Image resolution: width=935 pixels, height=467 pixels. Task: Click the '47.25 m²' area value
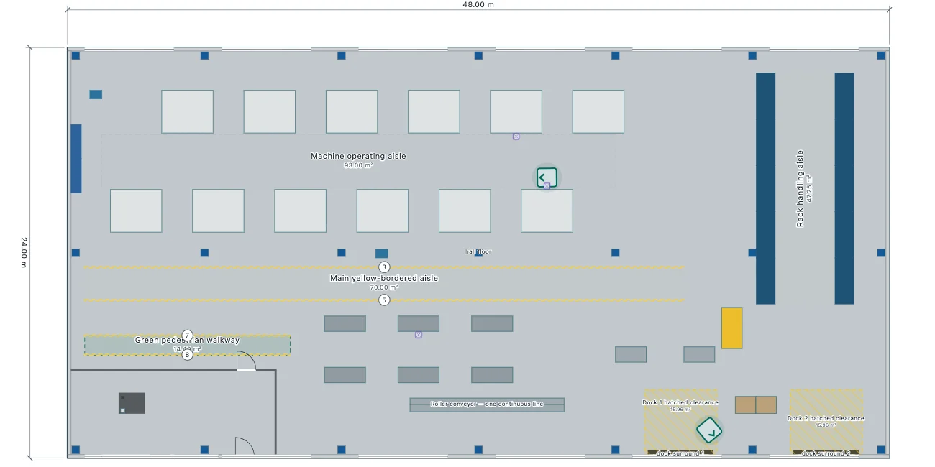coord(809,188)
